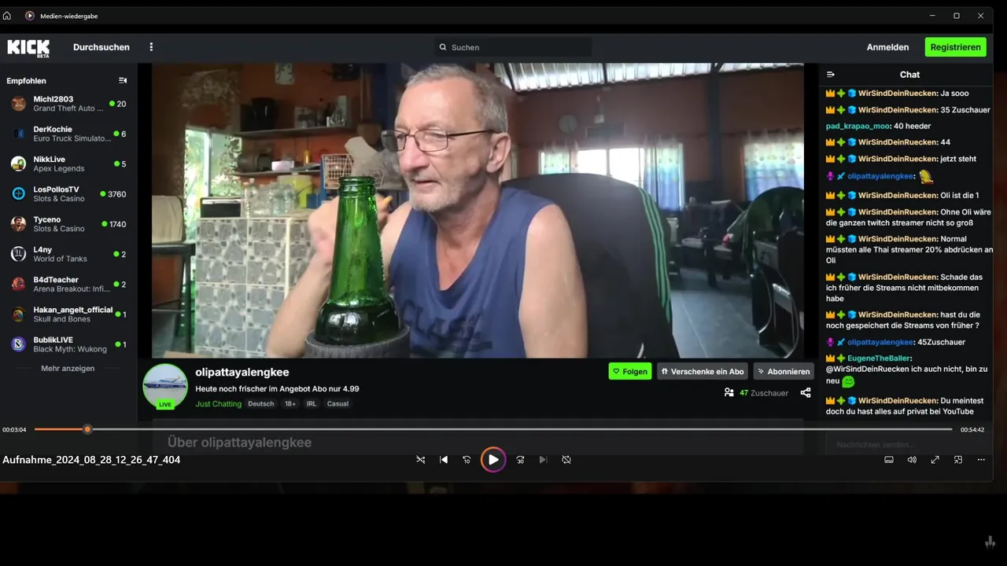Open LosPollosTV channel
The width and height of the screenshot is (1007, 566).
pos(68,194)
